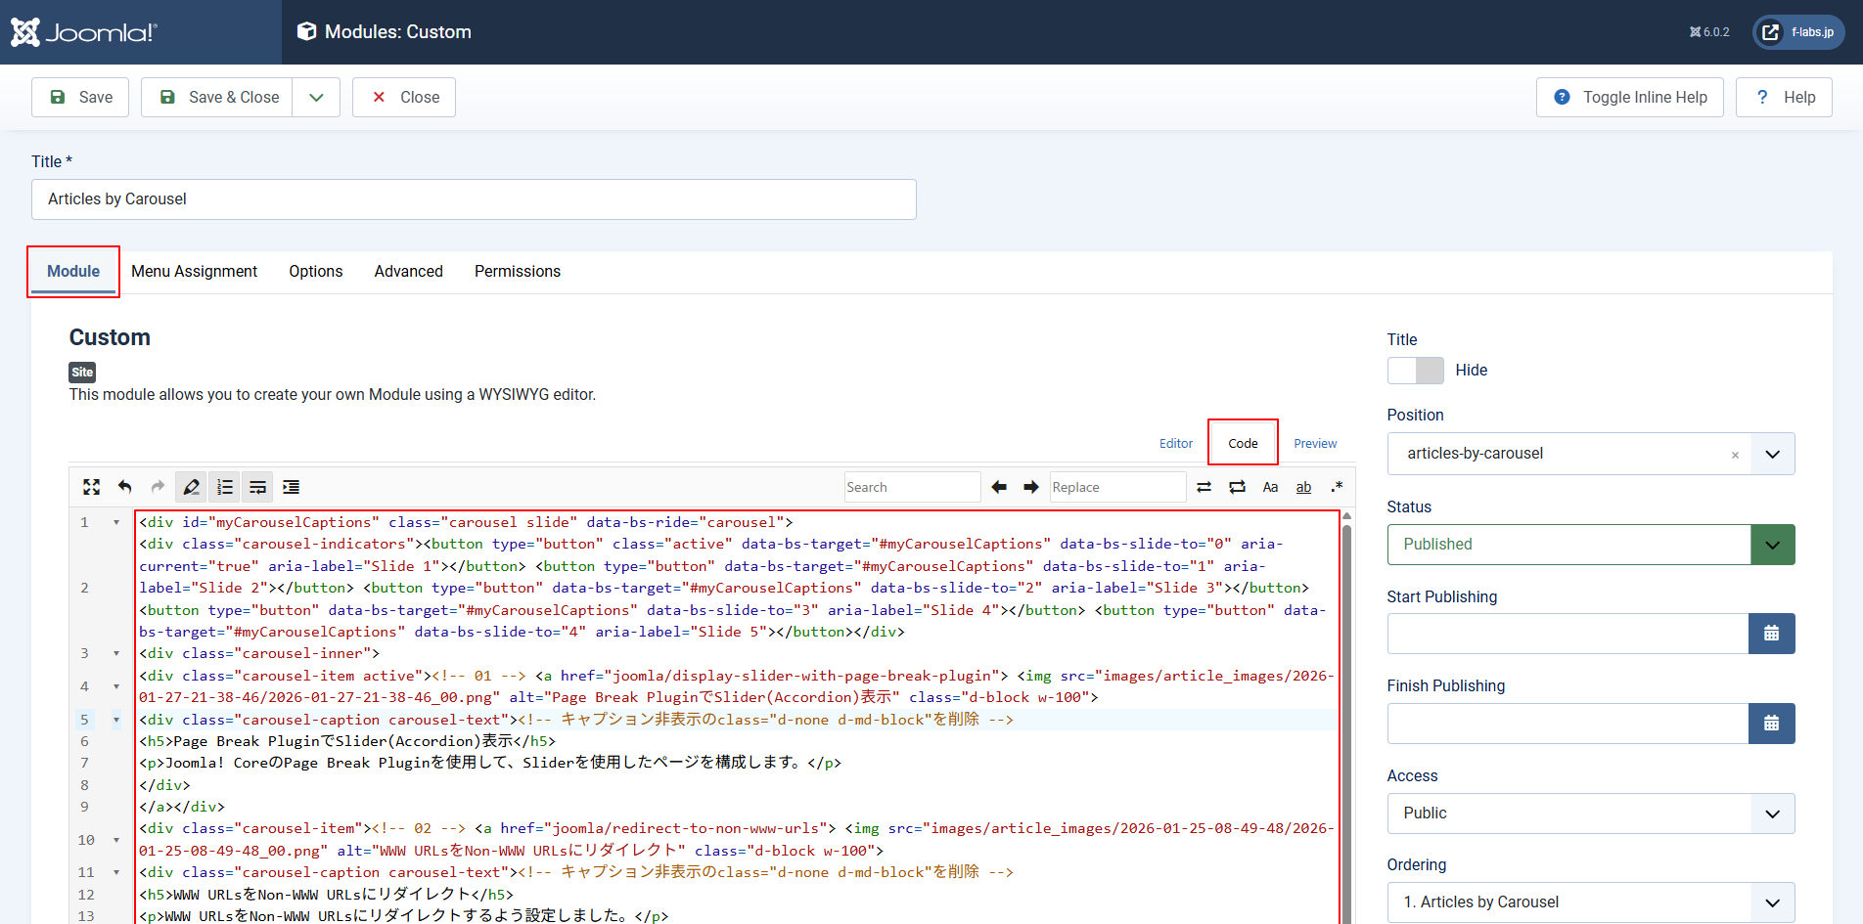Open Start Publishing calendar picker
Image resolution: width=1863 pixels, height=924 pixels.
[x=1771, y=634]
